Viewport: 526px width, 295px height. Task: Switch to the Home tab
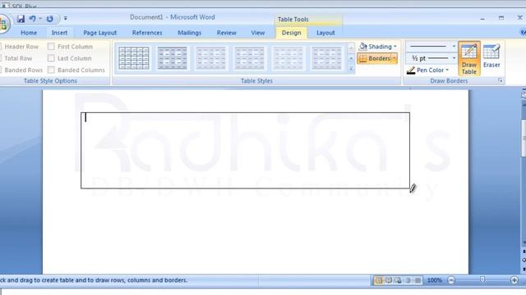tap(29, 33)
